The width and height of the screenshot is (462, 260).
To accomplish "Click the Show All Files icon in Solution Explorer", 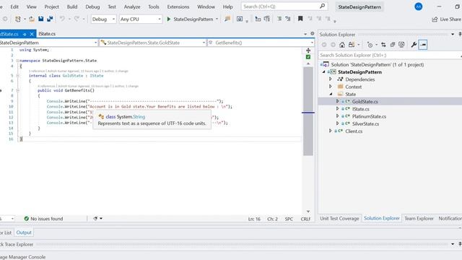I will 401,45.
